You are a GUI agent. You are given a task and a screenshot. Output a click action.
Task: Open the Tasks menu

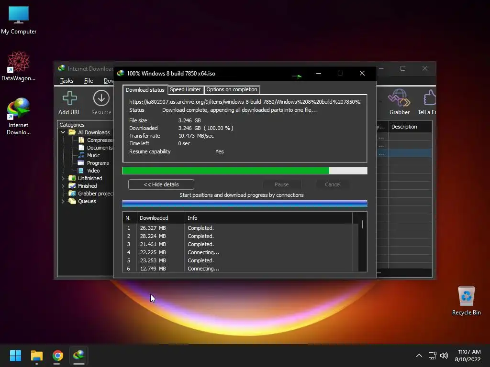click(67, 81)
